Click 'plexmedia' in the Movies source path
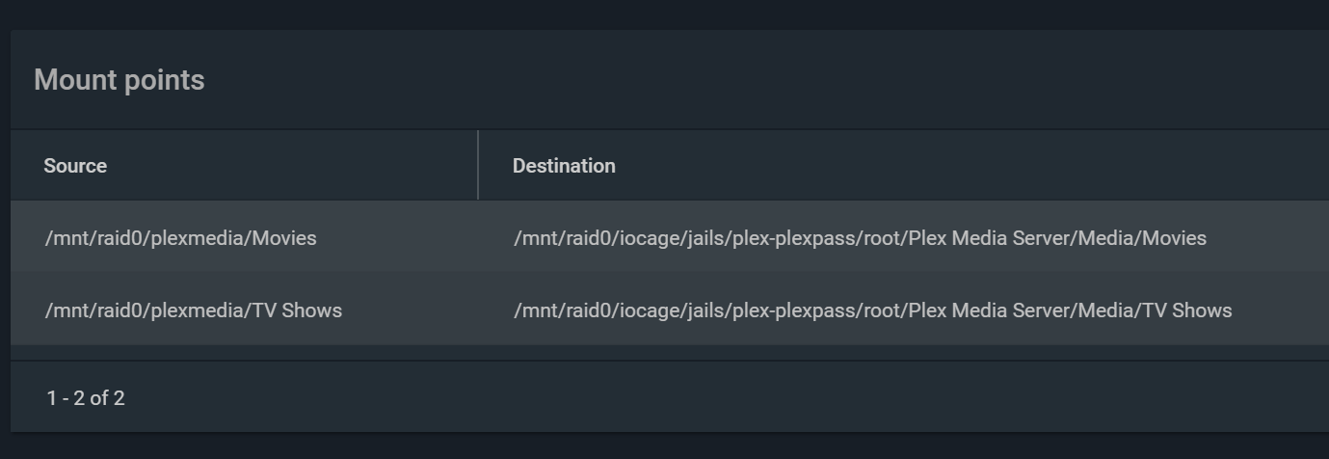This screenshot has height=459, width=1329. [x=199, y=238]
